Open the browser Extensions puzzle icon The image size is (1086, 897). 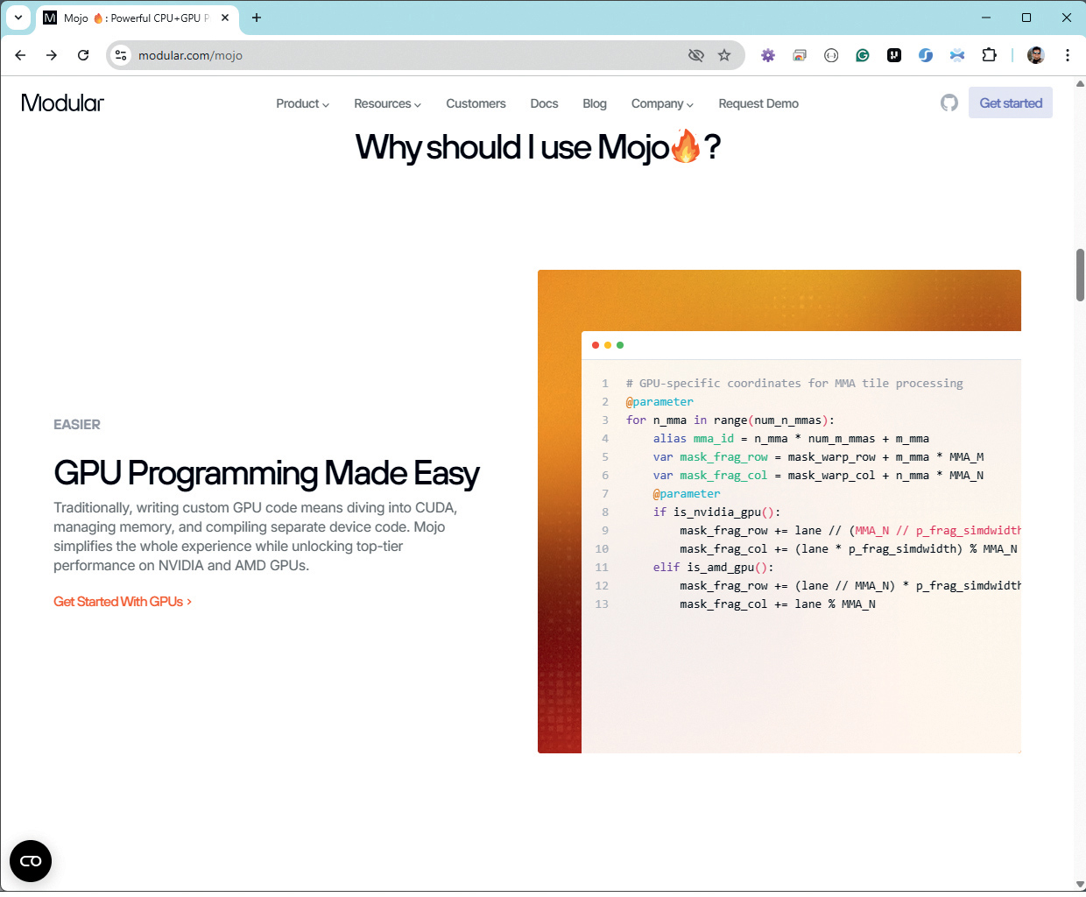point(989,55)
